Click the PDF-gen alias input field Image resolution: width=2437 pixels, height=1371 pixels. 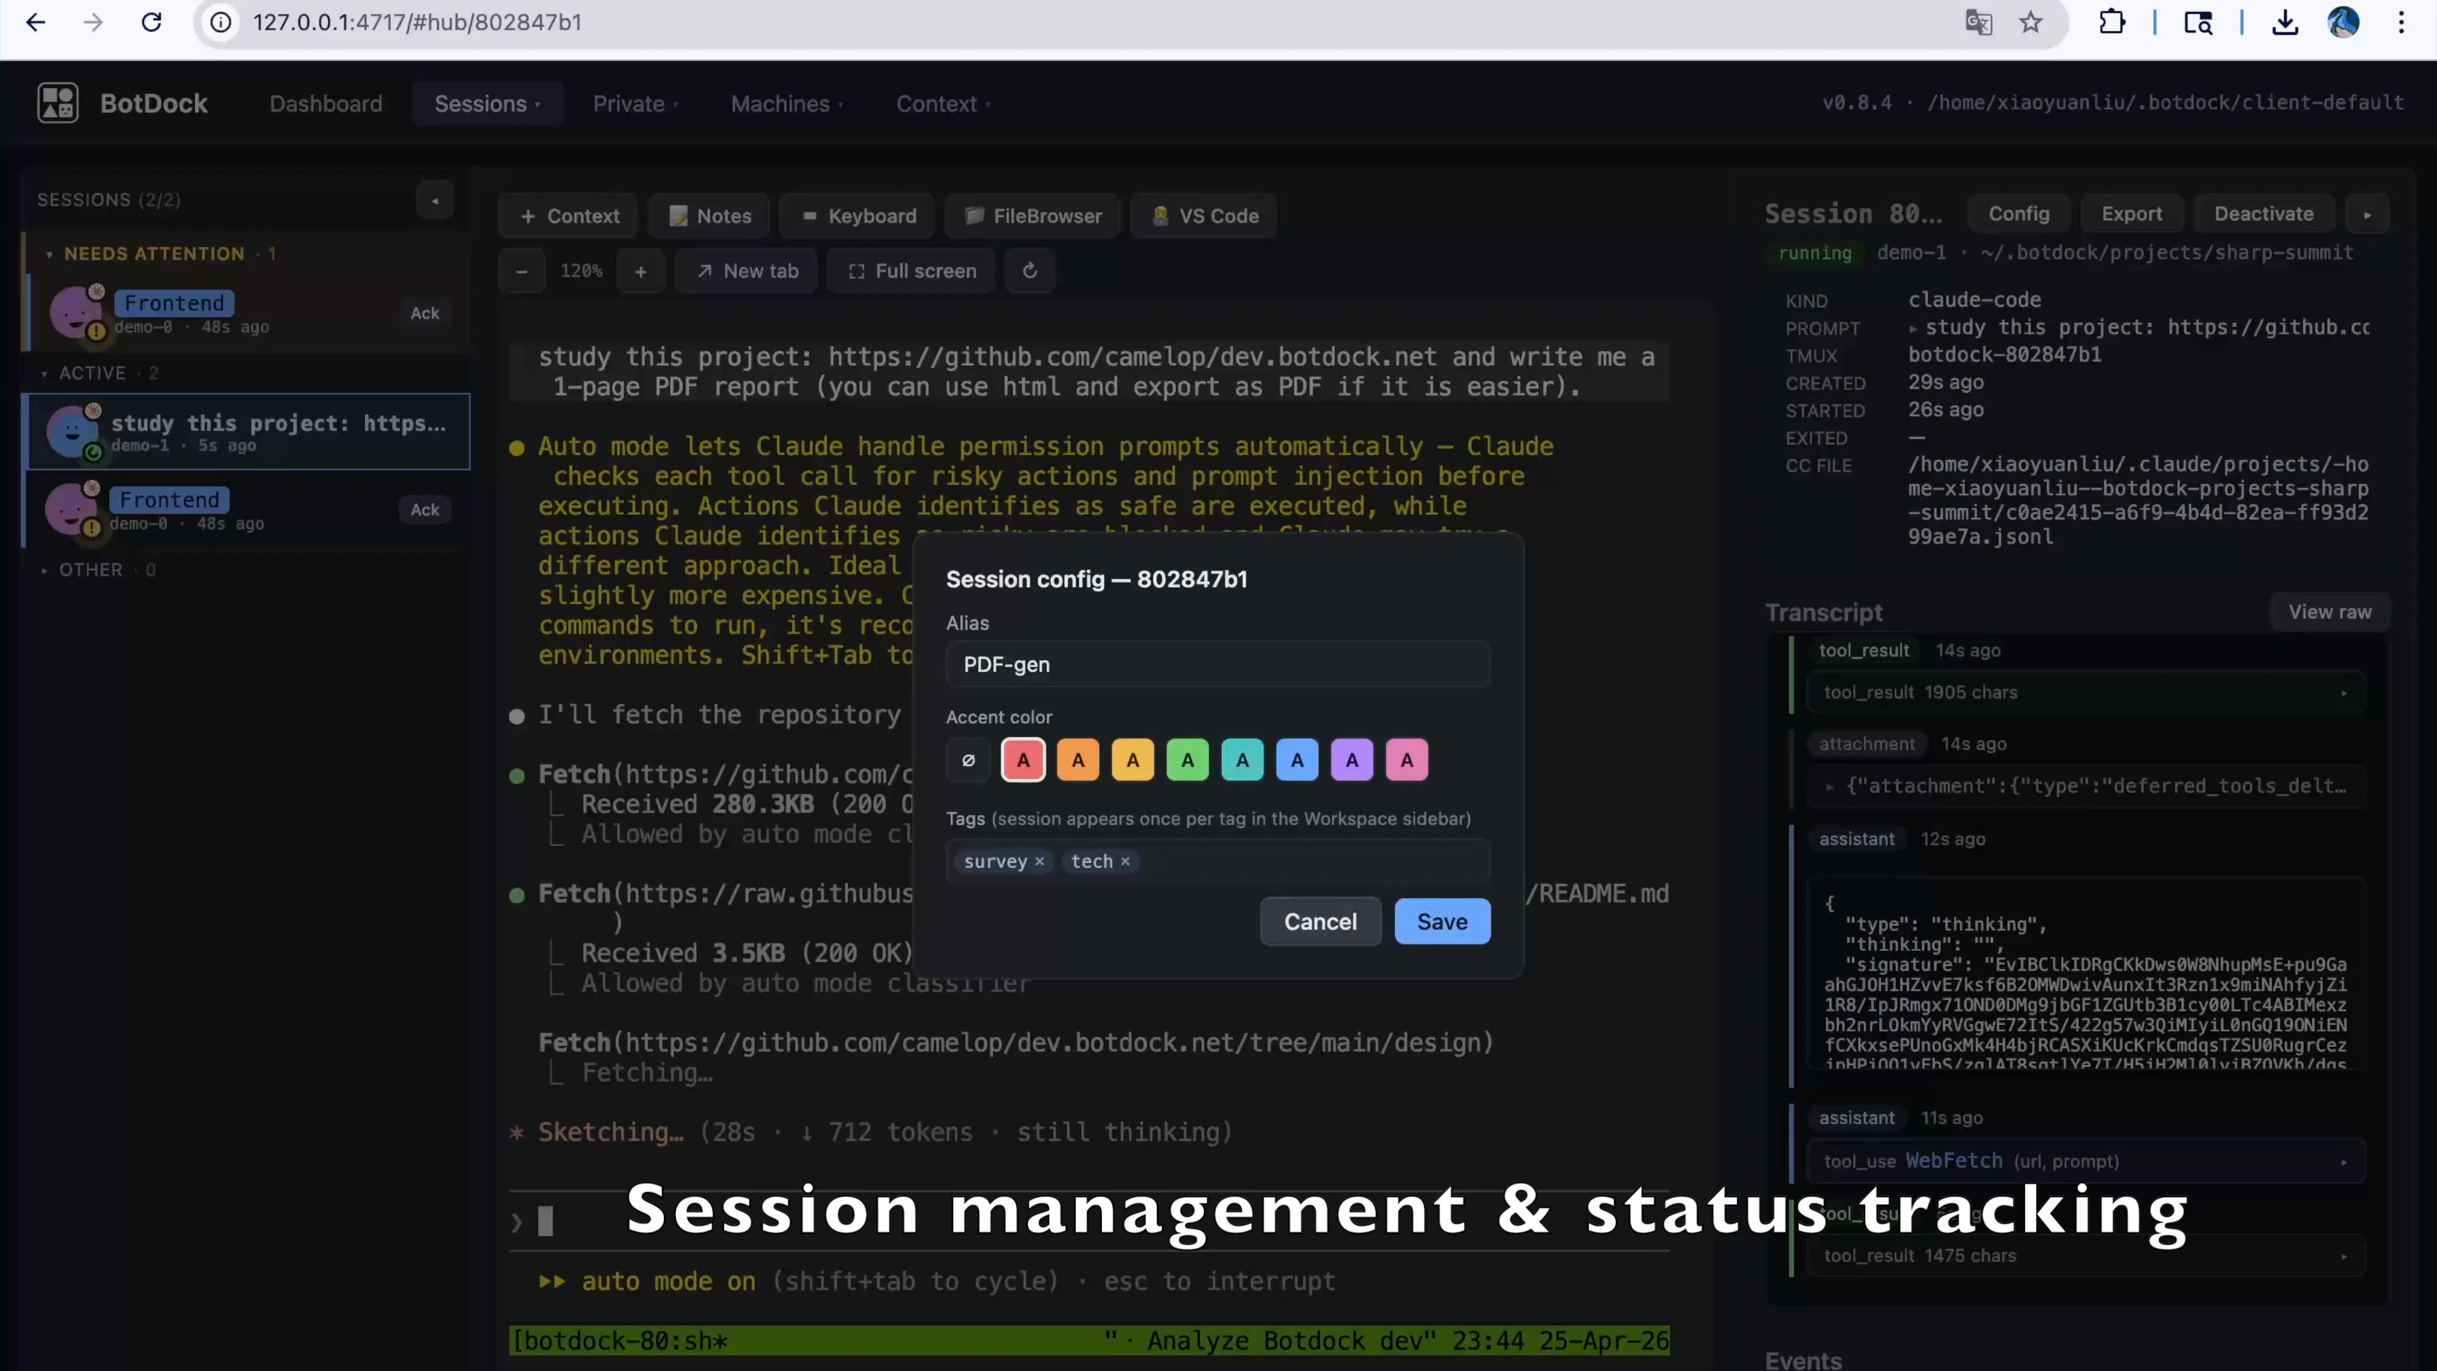[1217, 664]
